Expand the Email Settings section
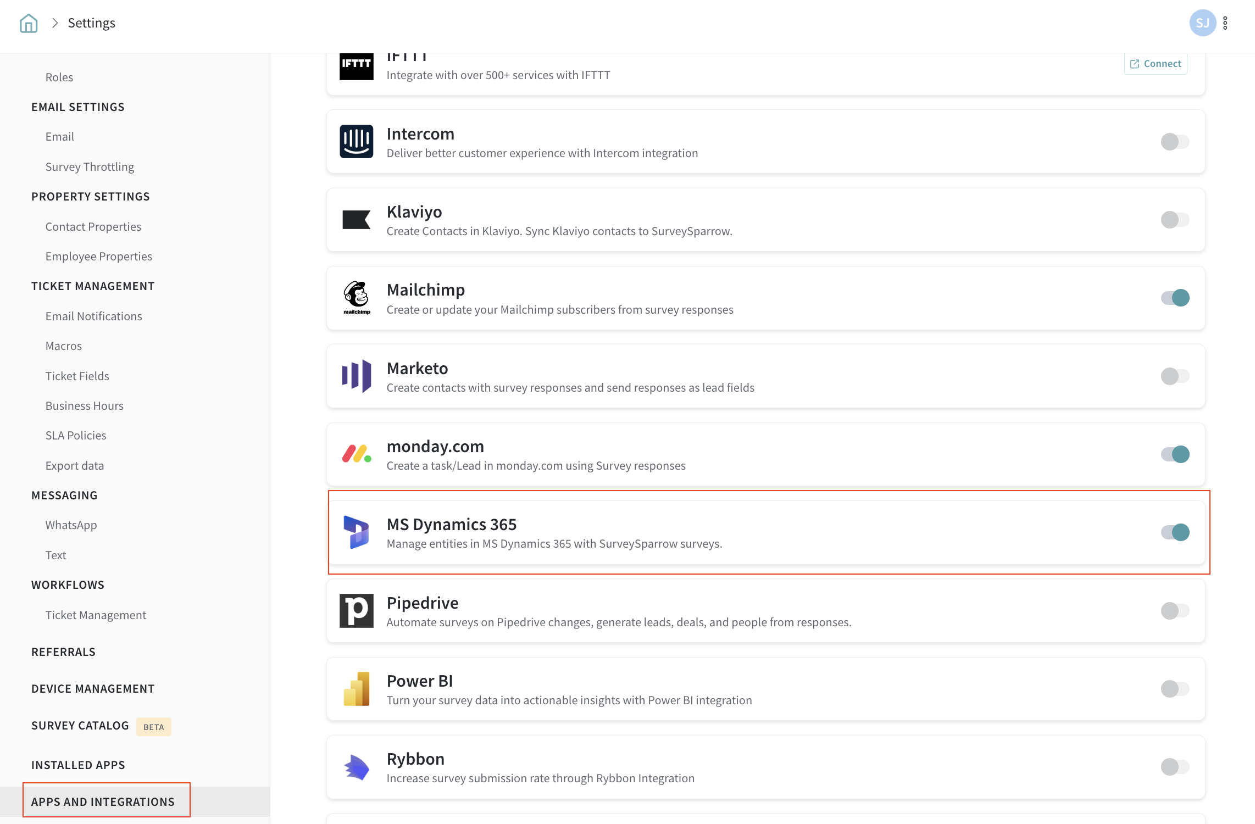Screen dimensions: 1255x824 pyautogui.click(x=78, y=107)
